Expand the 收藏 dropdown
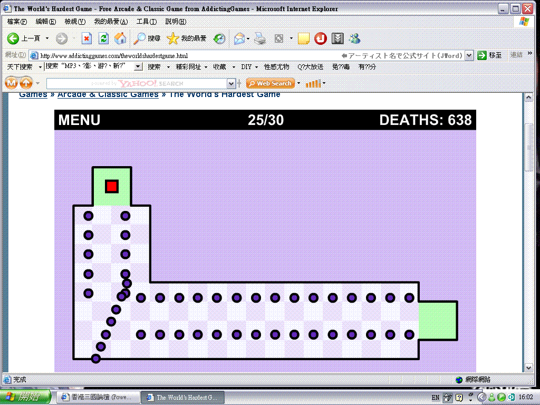This screenshot has height=405, width=540. tap(234, 67)
